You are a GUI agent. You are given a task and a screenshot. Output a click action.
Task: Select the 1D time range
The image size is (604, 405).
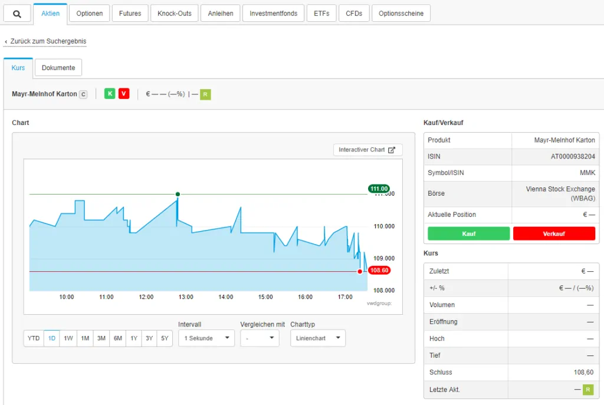click(x=52, y=338)
